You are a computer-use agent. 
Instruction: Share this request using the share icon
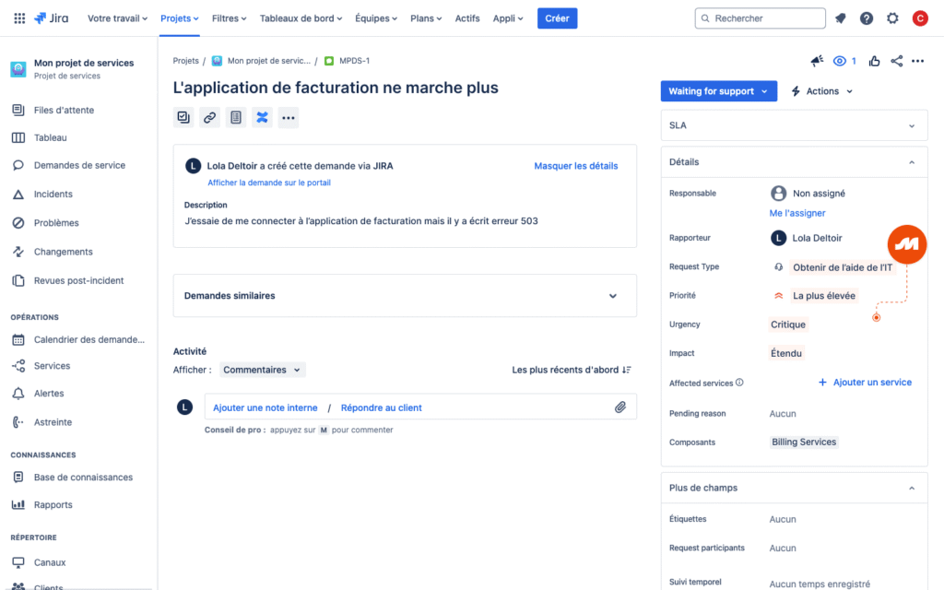pyautogui.click(x=896, y=60)
